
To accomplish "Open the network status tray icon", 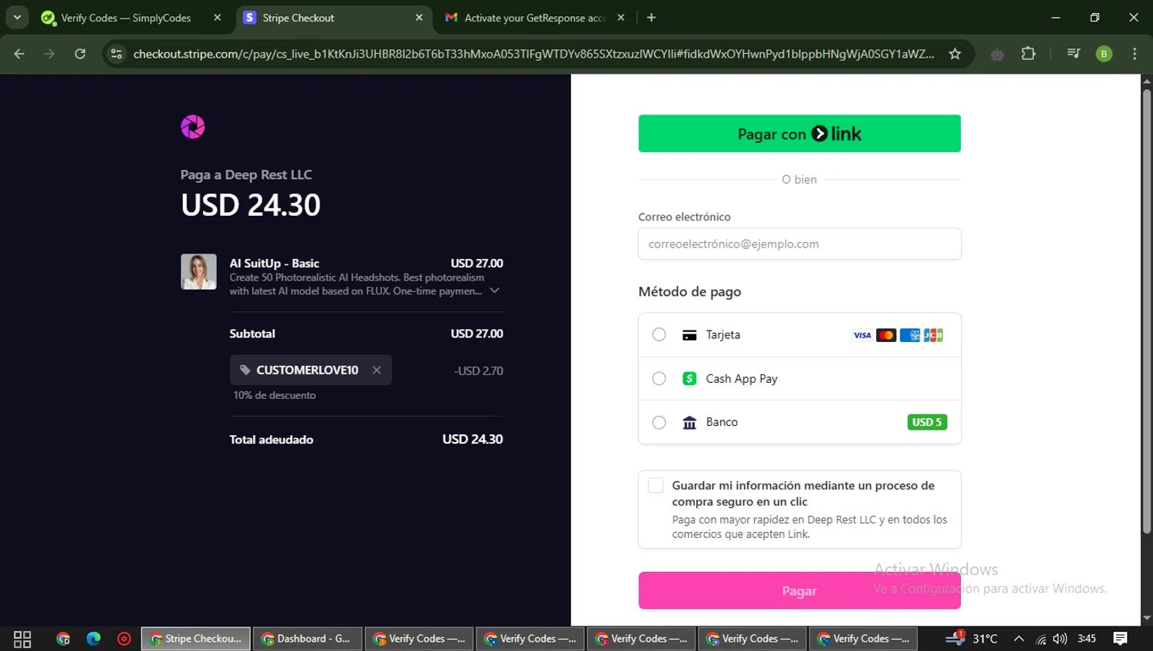I will [x=1041, y=639].
